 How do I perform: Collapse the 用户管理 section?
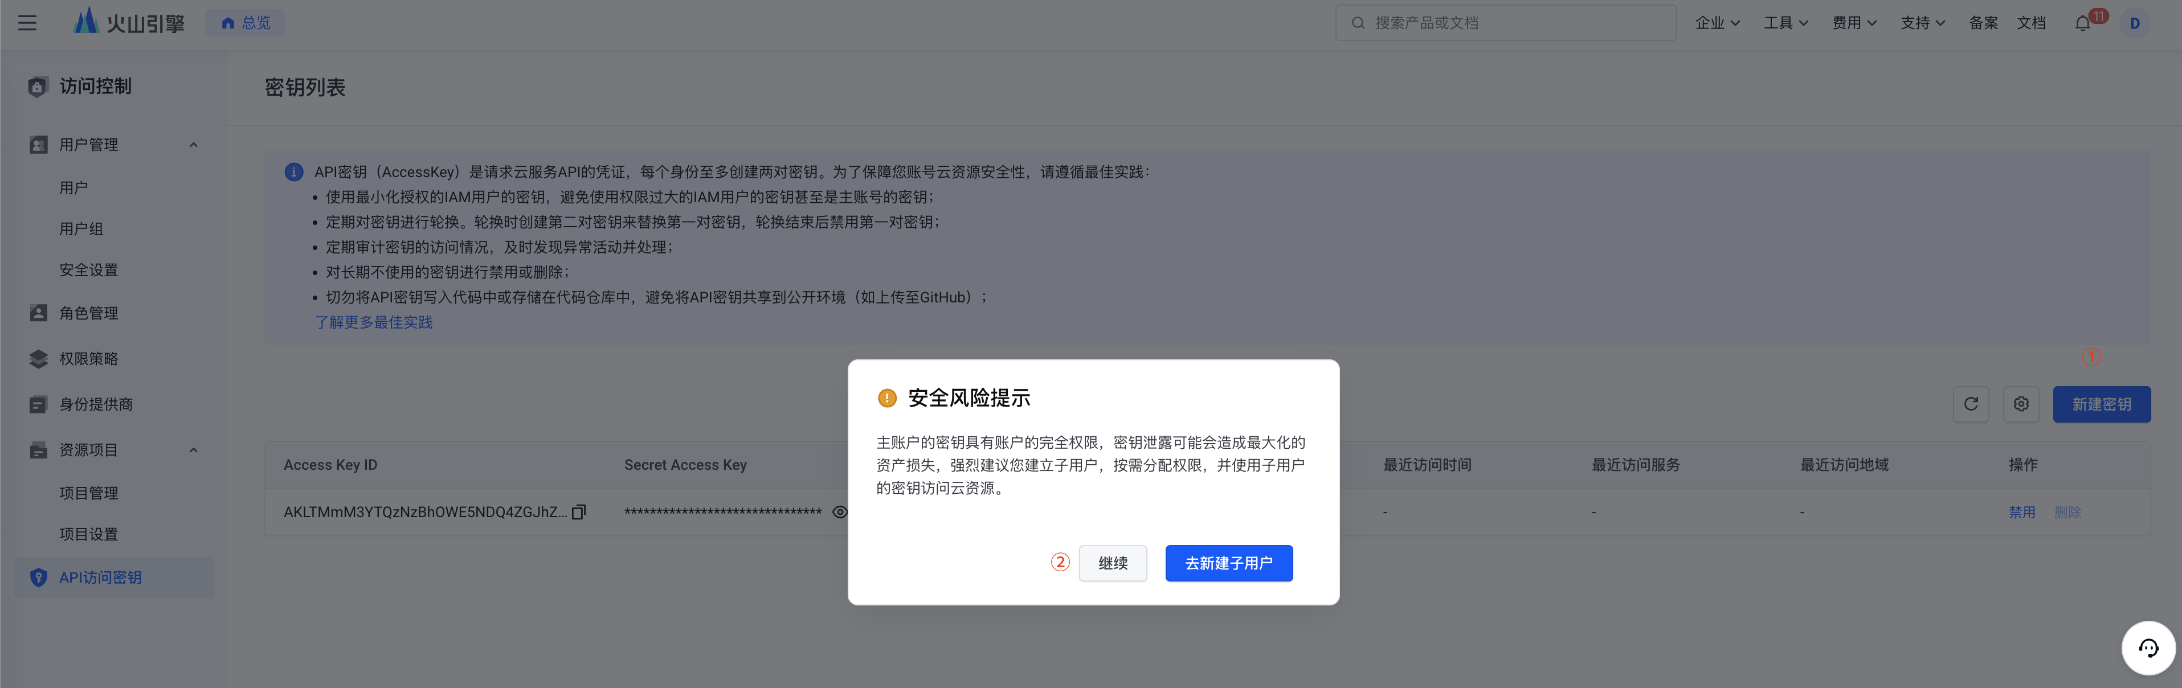193,145
